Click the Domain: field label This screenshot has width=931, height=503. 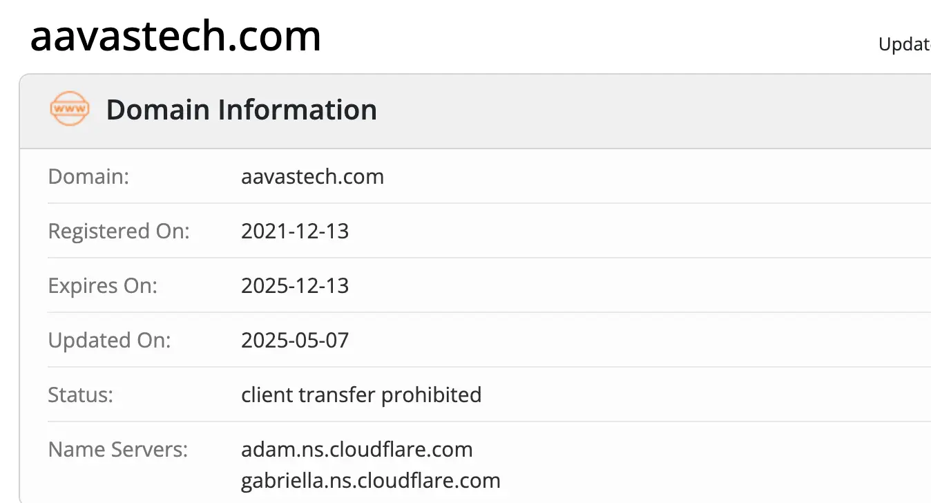click(88, 176)
